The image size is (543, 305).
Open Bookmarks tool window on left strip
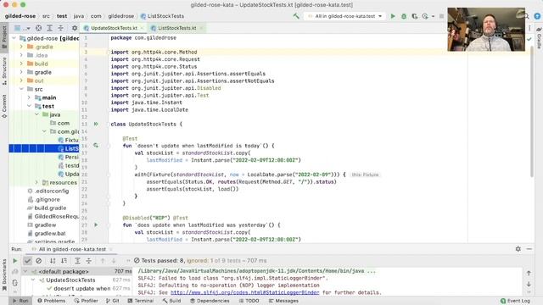[x=4, y=274]
